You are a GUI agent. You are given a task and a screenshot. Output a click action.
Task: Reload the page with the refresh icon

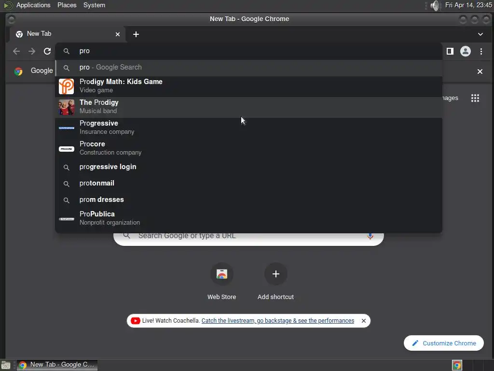[x=47, y=51]
